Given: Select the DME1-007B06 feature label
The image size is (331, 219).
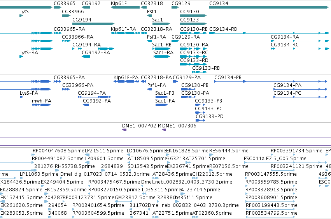Looking at the screenshot, I should 179,126.
